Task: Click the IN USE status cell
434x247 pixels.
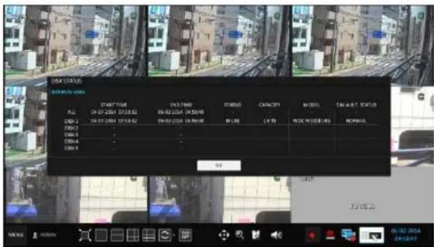Action: click(233, 121)
